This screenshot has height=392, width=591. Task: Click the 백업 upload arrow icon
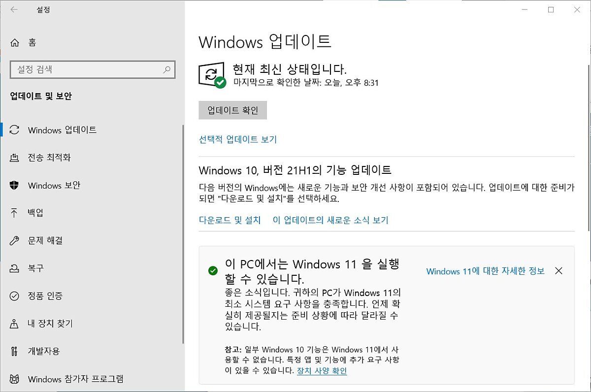coord(15,213)
